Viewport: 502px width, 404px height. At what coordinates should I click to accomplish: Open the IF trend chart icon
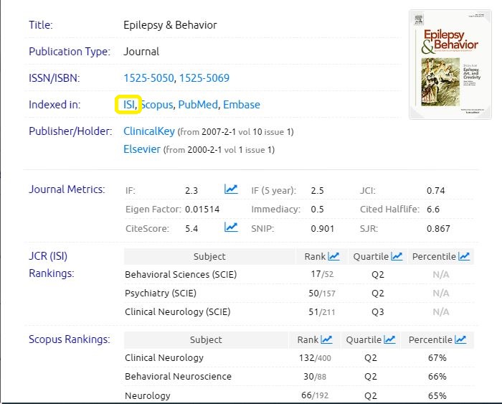pyautogui.click(x=231, y=189)
